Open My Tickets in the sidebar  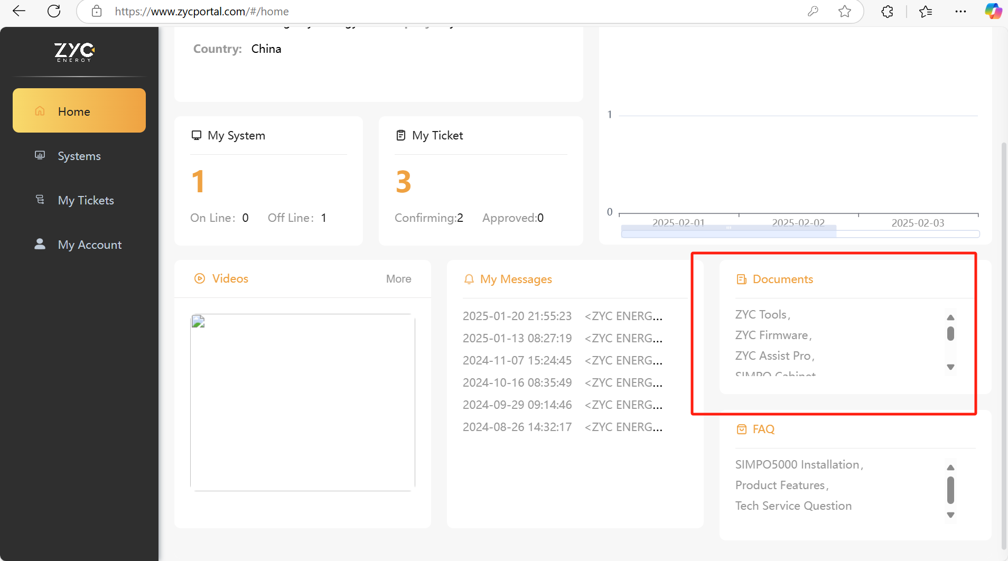86,200
